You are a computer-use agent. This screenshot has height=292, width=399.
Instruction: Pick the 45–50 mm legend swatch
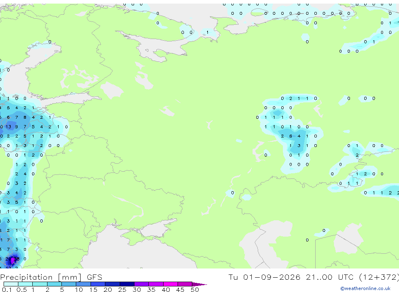pos(185,284)
